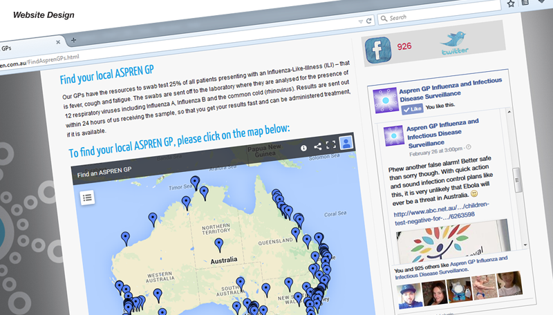The height and width of the screenshot is (315, 553).
Task: Share the ASPREN GP map
Action: click(x=317, y=146)
